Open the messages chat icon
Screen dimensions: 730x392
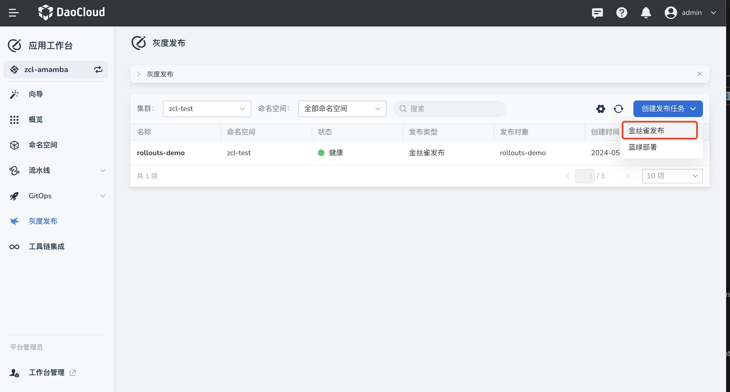coord(597,13)
